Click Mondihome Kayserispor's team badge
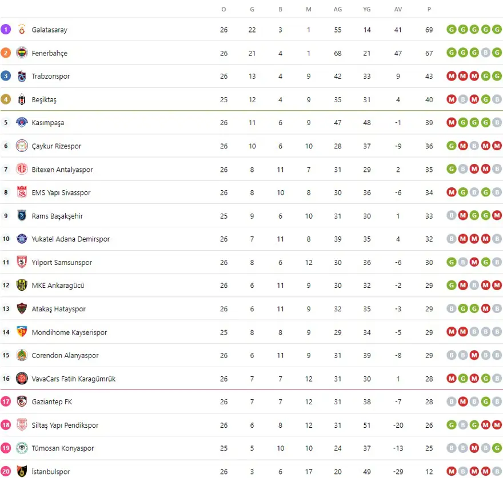 [x=22, y=332]
